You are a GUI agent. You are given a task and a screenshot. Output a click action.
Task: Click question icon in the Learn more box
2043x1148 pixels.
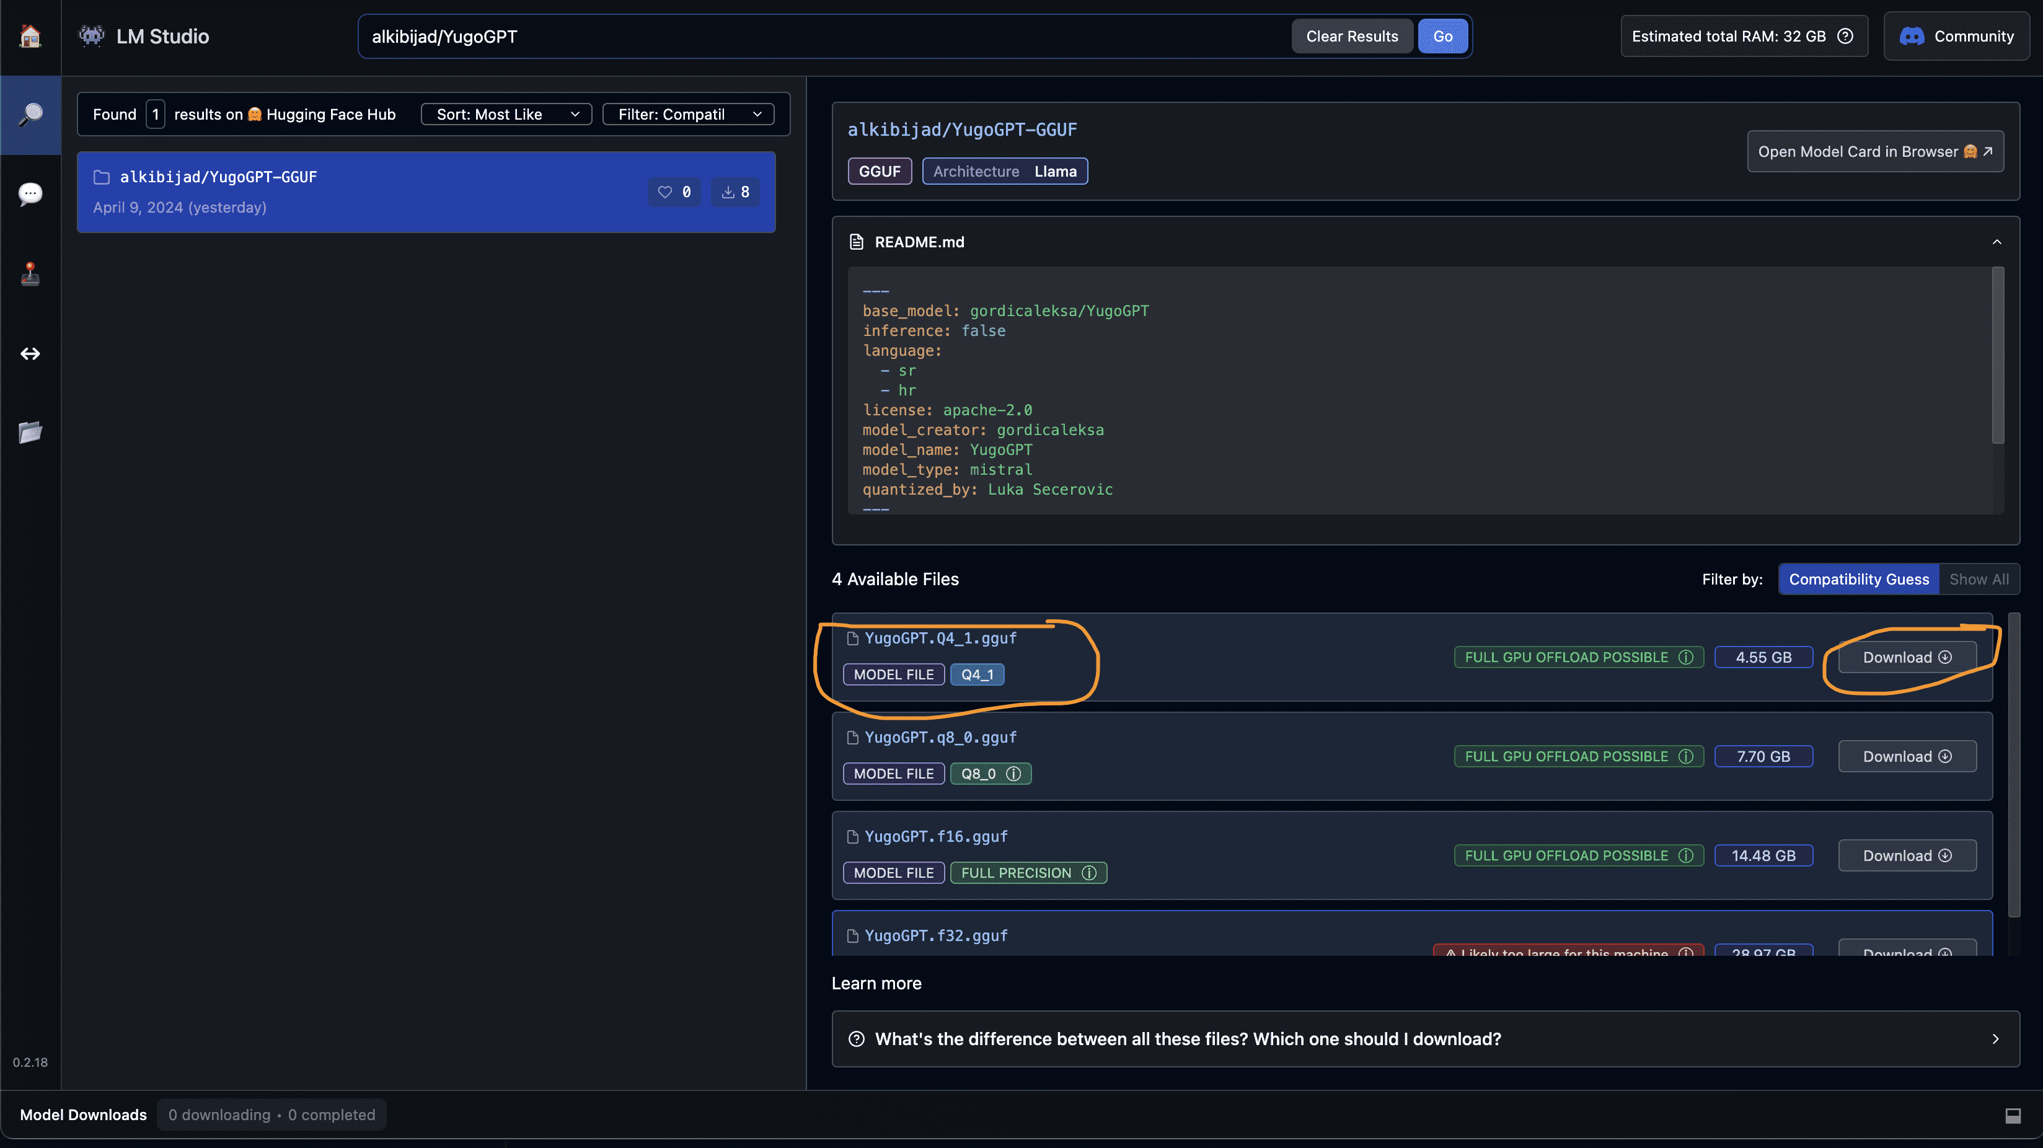(x=857, y=1040)
